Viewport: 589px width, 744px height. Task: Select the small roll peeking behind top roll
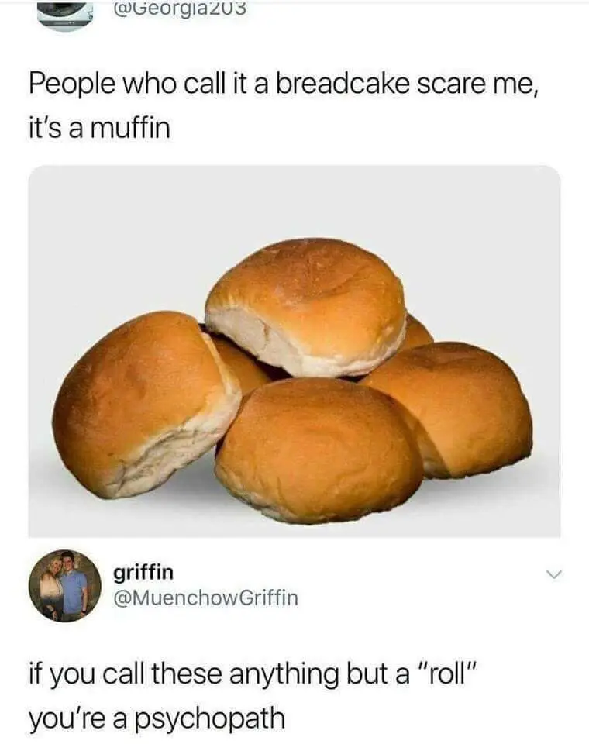pyautogui.click(x=417, y=333)
